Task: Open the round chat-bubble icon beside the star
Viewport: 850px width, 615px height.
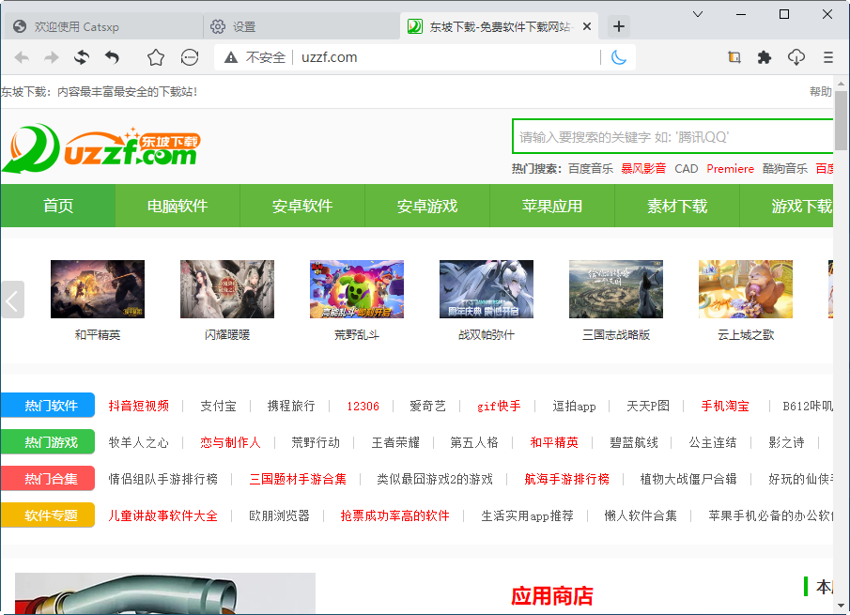Action: (x=190, y=57)
